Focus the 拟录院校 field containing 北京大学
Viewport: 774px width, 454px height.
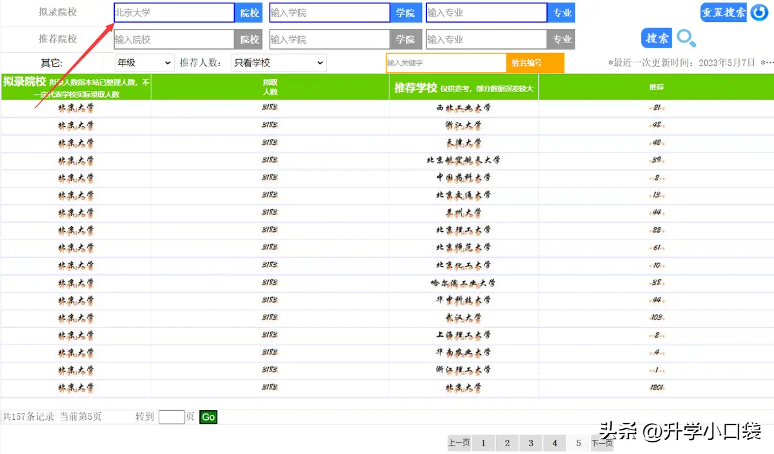point(174,13)
